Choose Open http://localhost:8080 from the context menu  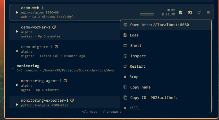pos(166,25)
